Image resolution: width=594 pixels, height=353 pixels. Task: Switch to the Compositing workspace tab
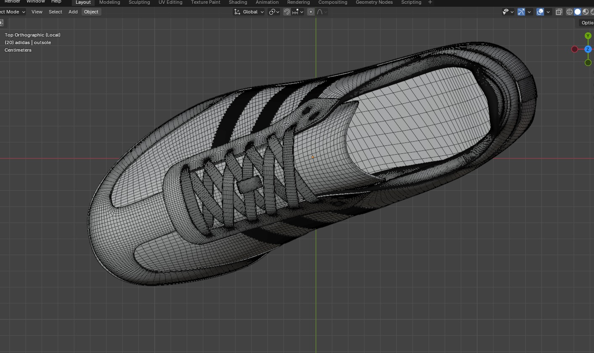pyautogui.click(x=333, y=3)
